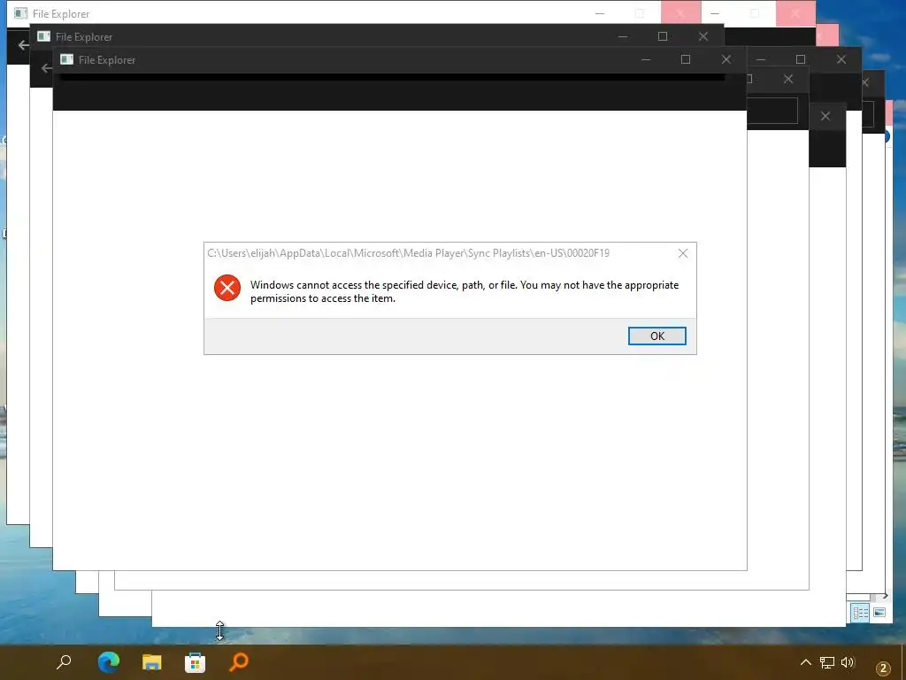The width and height of the screenshot is (906, 680).
Task: Show hidden system tray icons
Action: coord(805,662)
